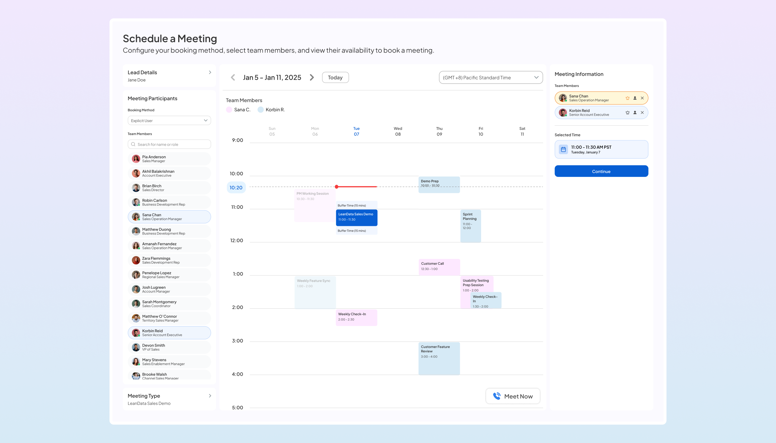Expand the Lead Details section
The image size is (776, 443).
[210, 73]
